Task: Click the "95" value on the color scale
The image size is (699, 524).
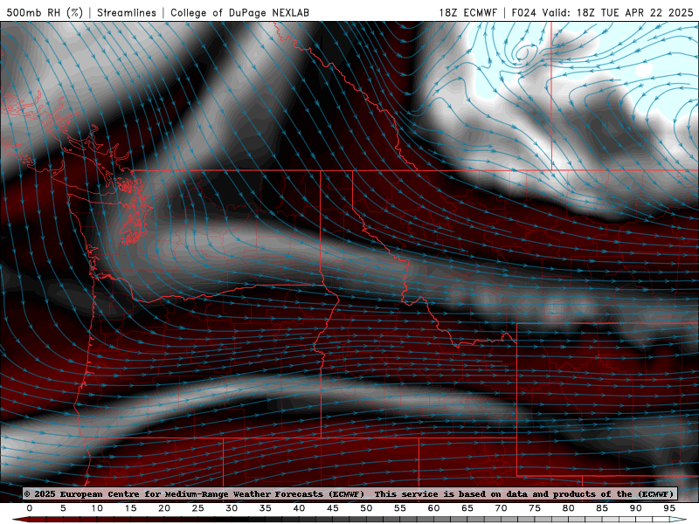Action: click(669, 508)
